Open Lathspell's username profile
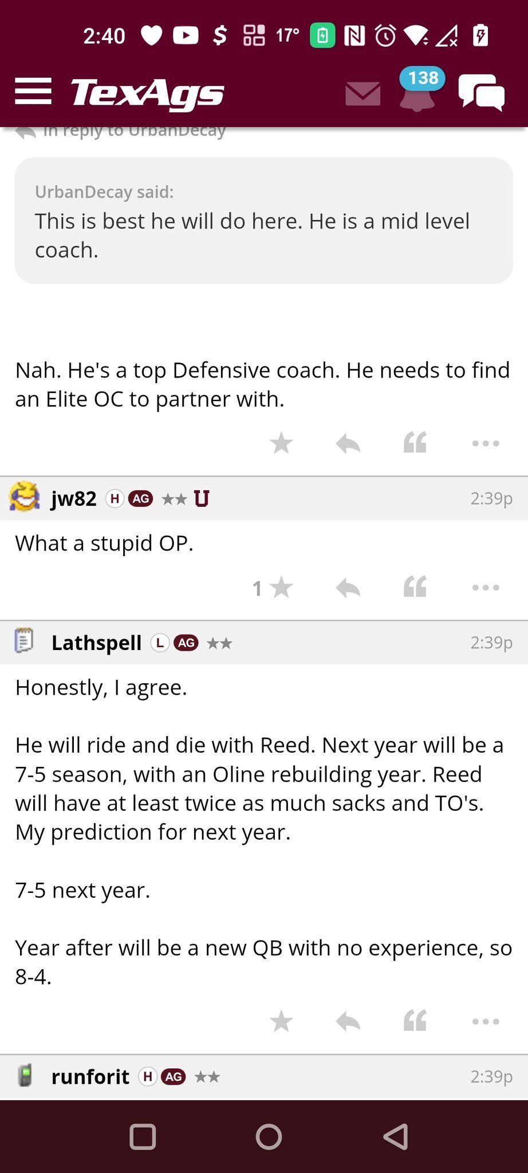Viewport: 528px width, 1173px height. (x=96, y=643)
